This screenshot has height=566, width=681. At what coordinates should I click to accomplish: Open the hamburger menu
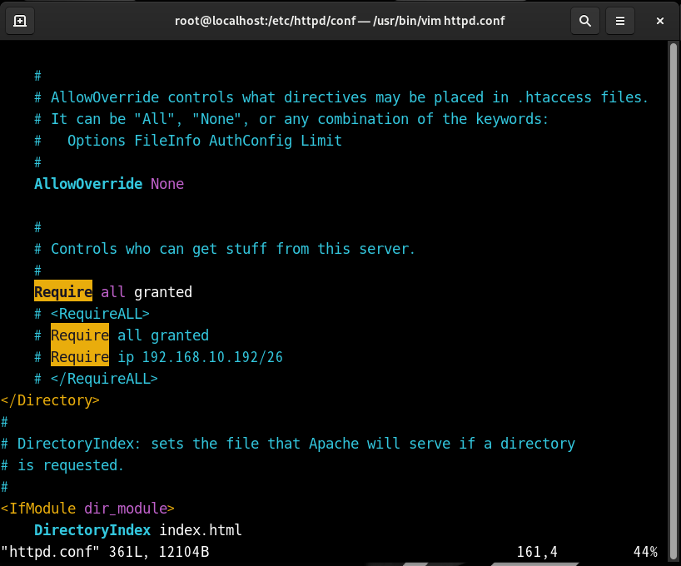[x=620, y=21]
